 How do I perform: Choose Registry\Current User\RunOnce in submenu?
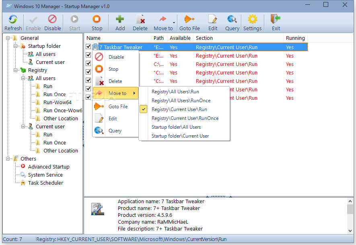tap(185, 118)
